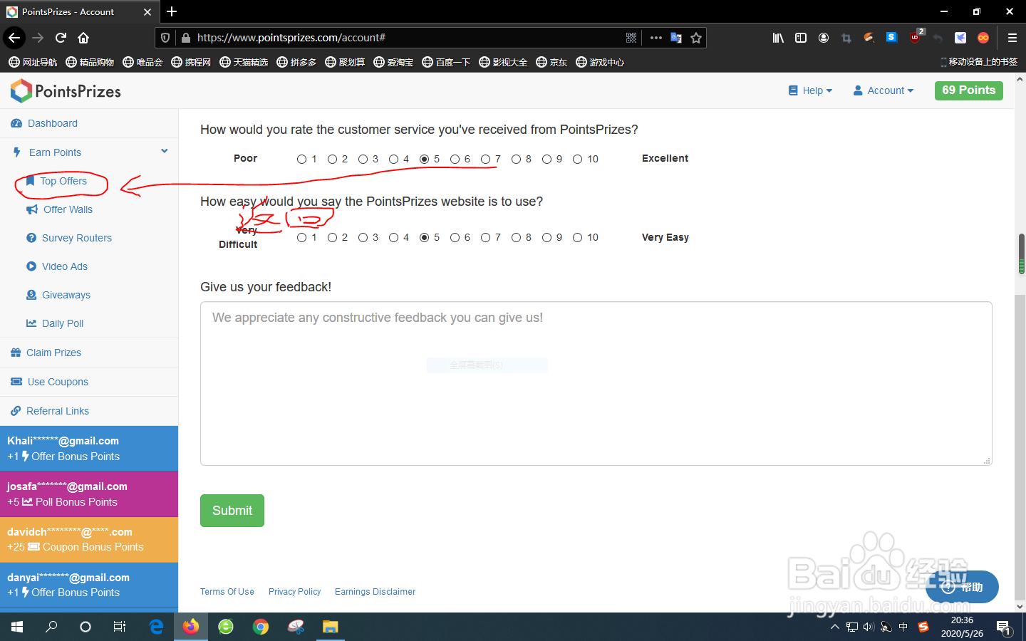
Task: Rate website ease of use as 10
Action: click(577, 237)
